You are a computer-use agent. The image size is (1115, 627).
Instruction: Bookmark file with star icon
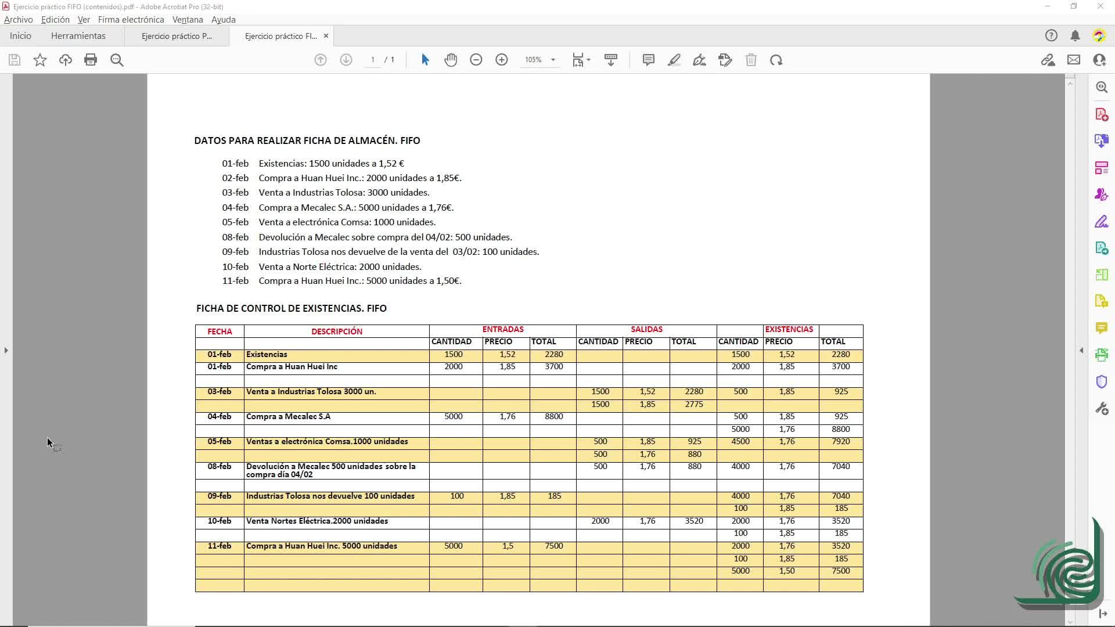40,60
